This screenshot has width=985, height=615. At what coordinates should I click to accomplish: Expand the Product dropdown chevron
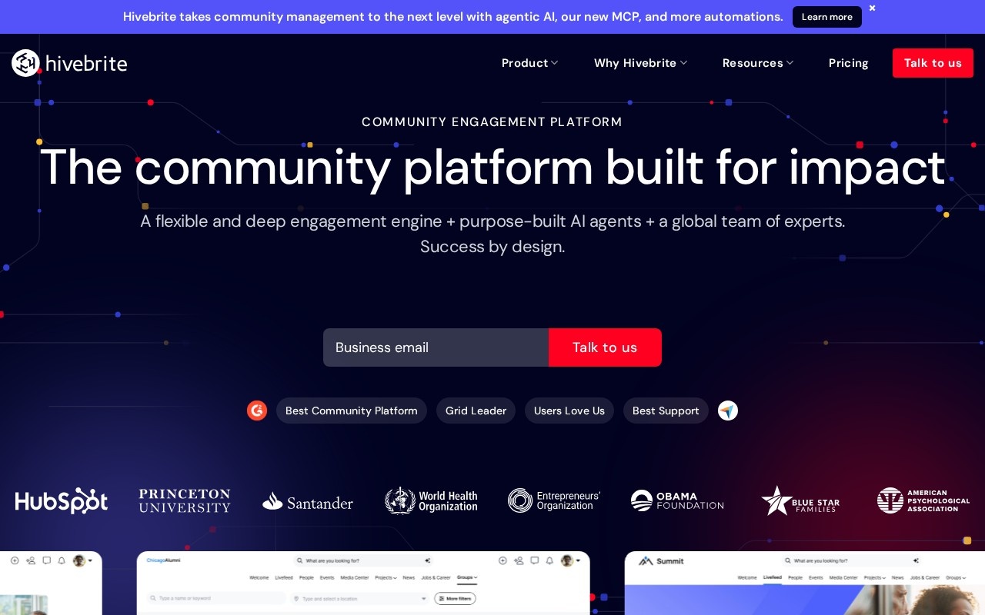pos(555,63)
